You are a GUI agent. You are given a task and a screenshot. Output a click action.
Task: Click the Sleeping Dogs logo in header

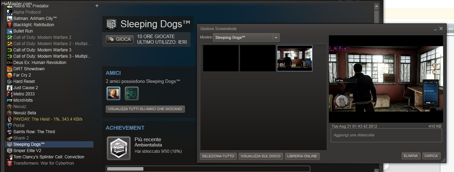(112, 24)
